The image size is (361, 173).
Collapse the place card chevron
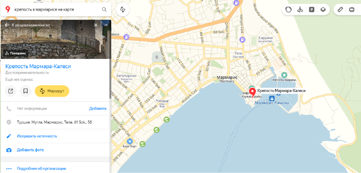[106, 25]
